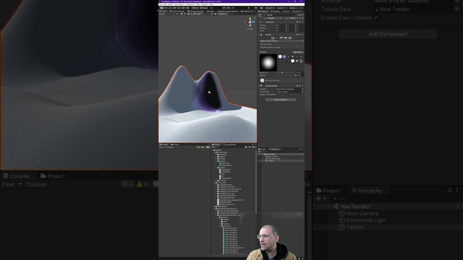
Task: Choose the solid round white brush
Action: tap(280, 57)
